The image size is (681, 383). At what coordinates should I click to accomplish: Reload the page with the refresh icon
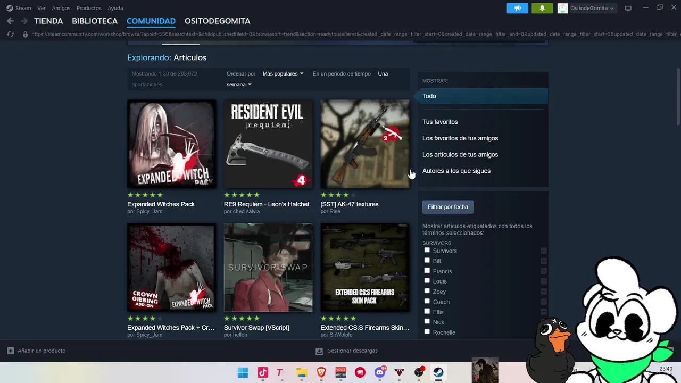[x=10, y=34]
